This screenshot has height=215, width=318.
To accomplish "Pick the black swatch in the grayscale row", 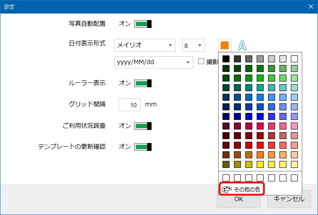I will pos(226,59).
